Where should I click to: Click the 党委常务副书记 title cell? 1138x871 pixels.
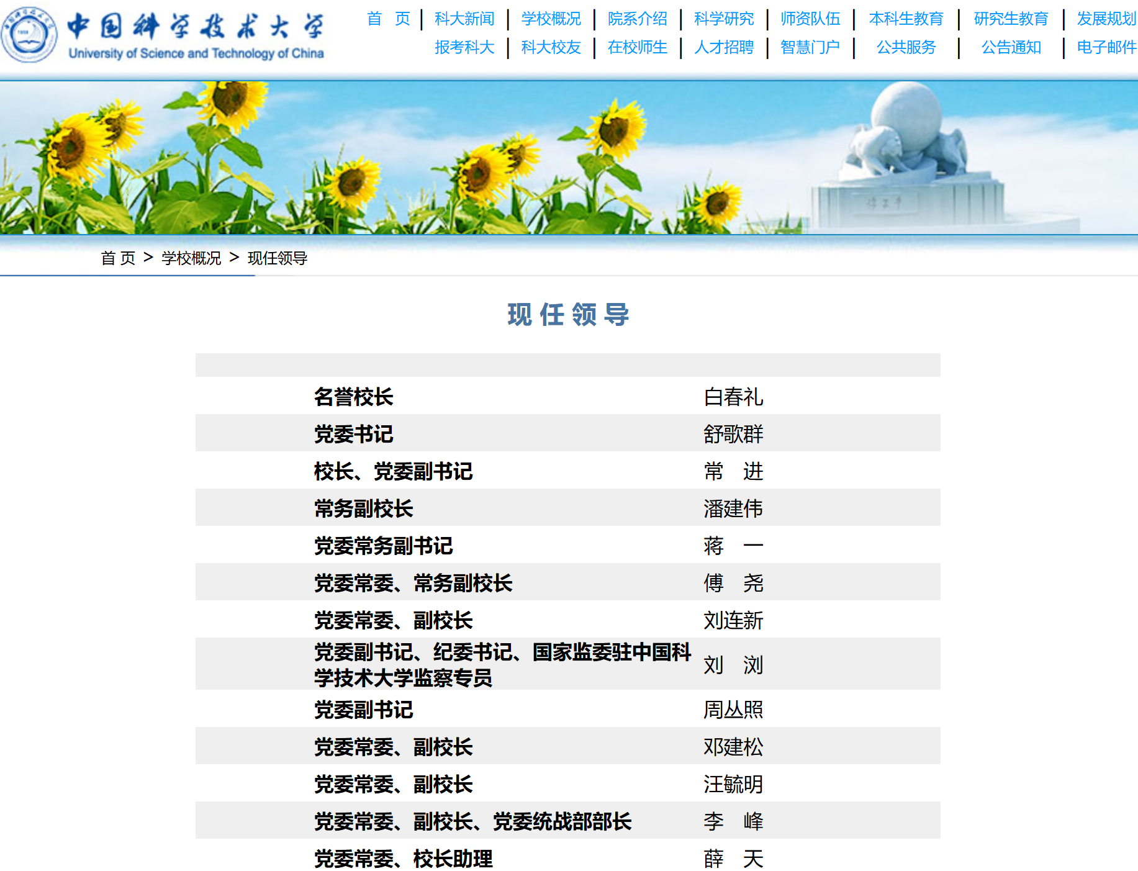pyautogui.click(x=383, y=546)
